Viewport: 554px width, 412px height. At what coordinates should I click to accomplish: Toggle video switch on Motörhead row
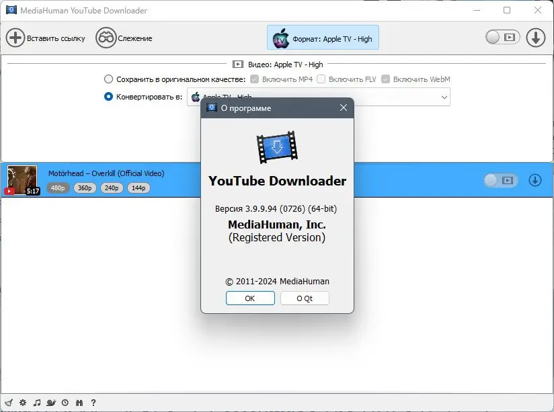point(501,181)
